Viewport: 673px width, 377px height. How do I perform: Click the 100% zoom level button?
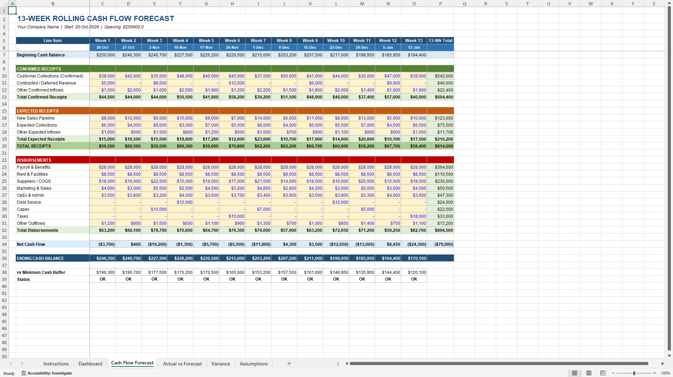(x=665, y=373)
